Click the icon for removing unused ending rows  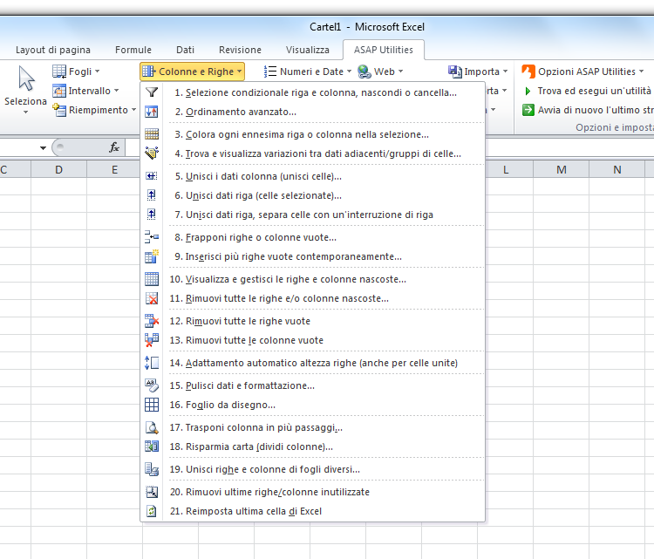(x=152, y=492)
